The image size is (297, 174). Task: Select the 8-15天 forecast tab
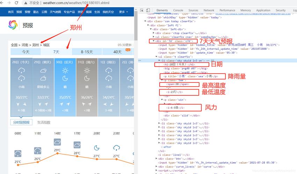tap(87, 52)
